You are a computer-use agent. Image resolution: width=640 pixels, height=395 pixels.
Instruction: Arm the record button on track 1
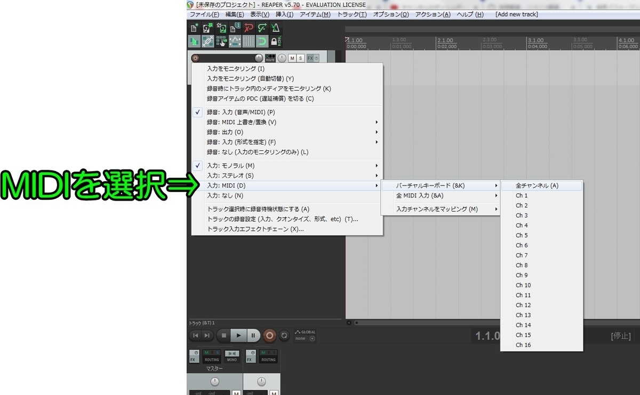(x=194, y=58)
